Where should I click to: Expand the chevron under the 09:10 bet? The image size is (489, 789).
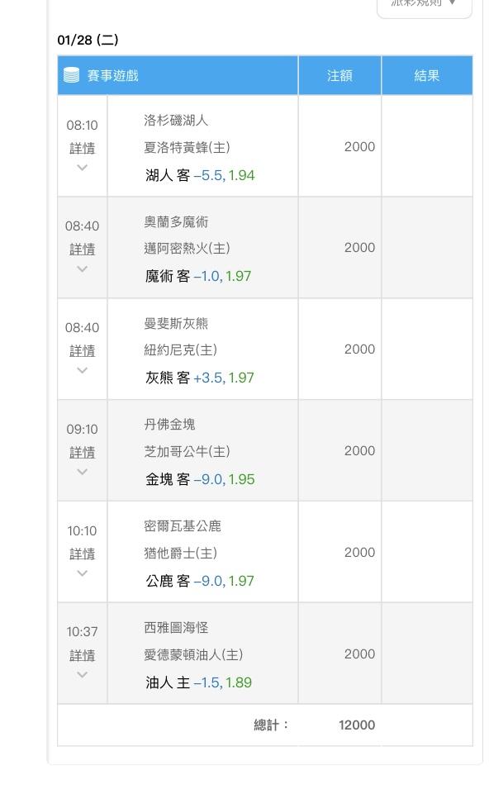click(82, 472)
